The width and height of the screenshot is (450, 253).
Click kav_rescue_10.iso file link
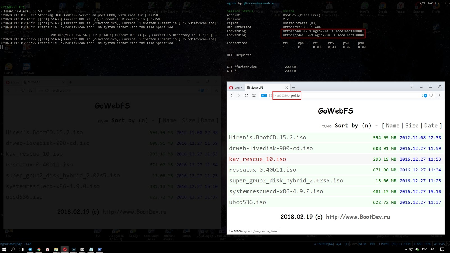[x=258, y=159]
